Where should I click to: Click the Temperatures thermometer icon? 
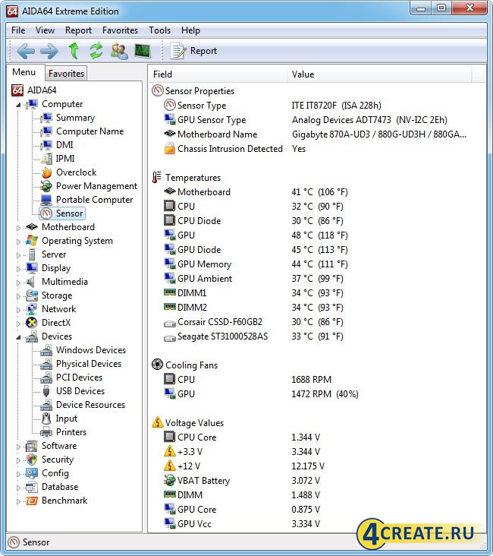pyautogui.click(x=156, y=177)
